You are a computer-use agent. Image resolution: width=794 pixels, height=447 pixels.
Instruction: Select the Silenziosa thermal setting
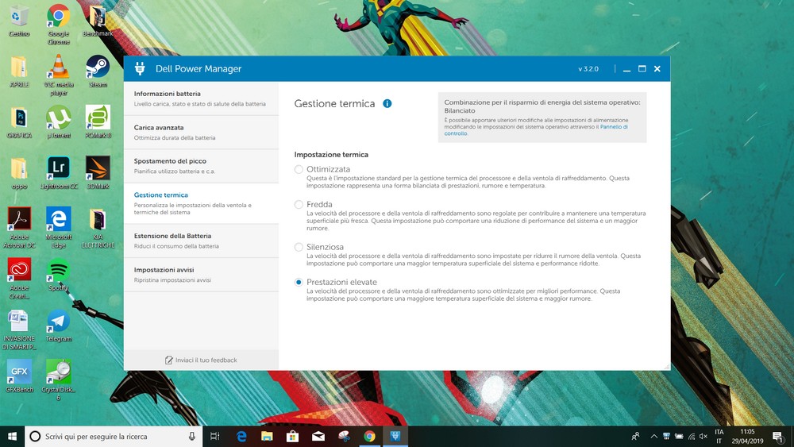(299, 247)
